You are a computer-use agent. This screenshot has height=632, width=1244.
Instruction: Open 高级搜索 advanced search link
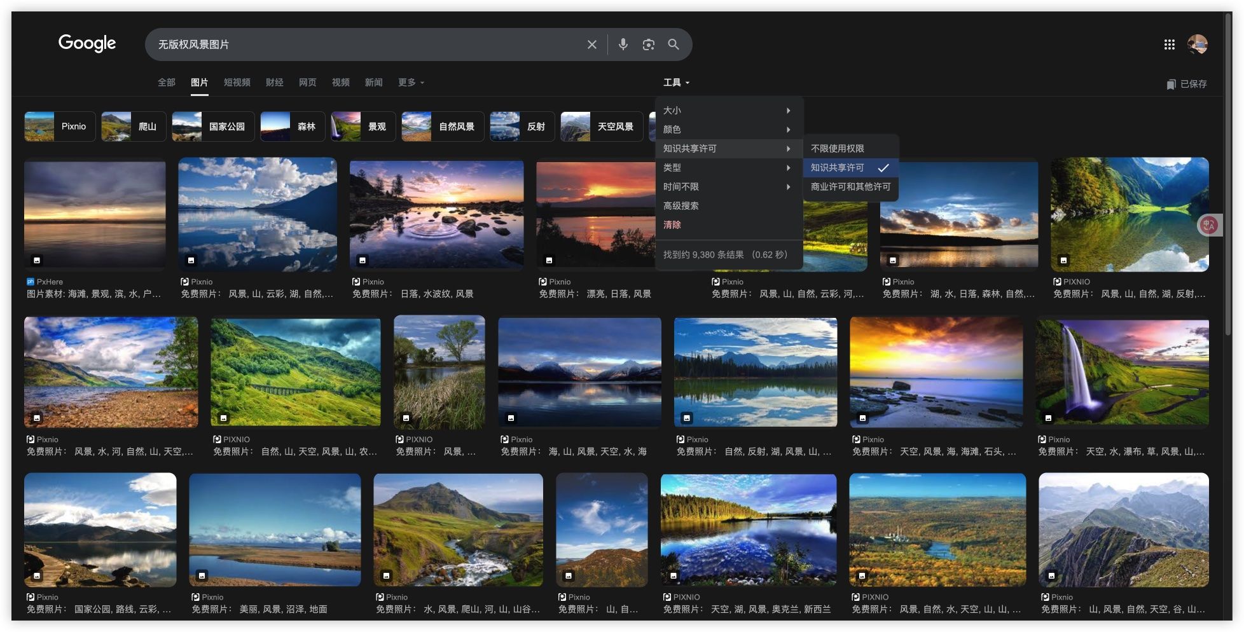click(681, 206)
